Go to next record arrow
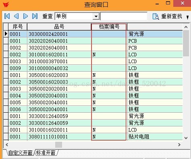The width and height of the screenshot is (191, 159). click(x=25, y=16)
